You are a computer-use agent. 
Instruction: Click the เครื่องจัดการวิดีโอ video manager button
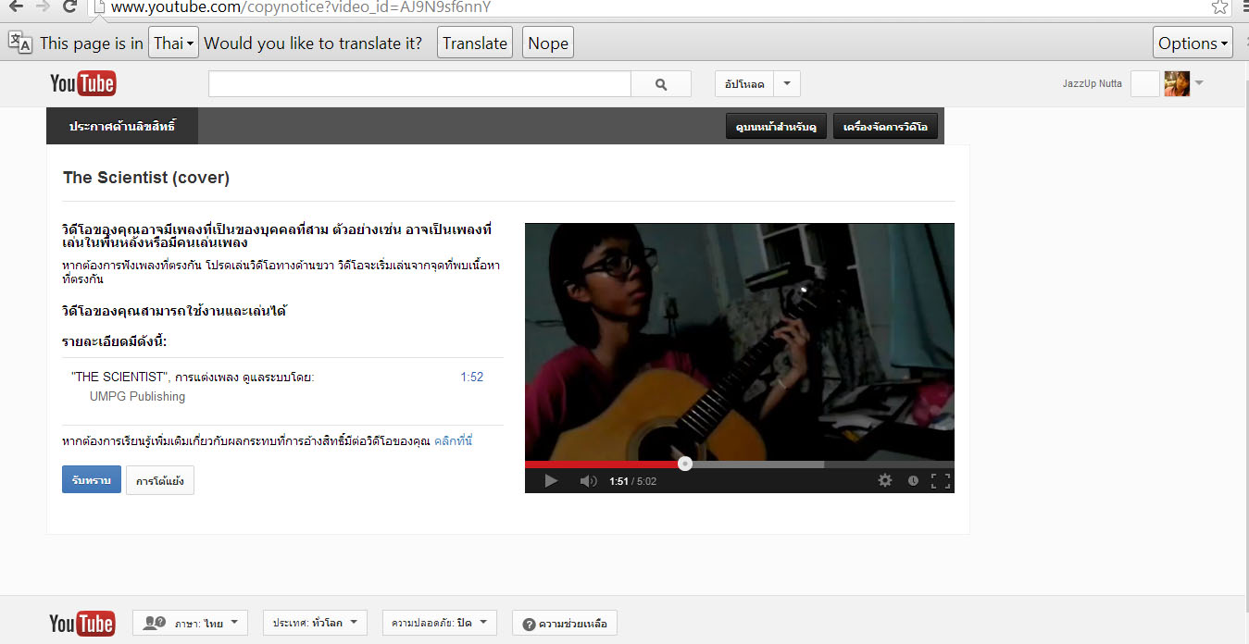point(886,126)
